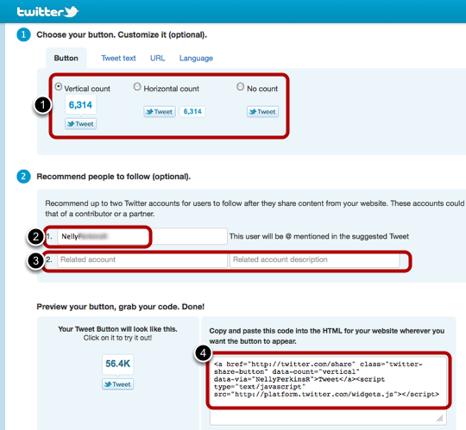Click 'Your Tweet Button will look like this.' text
Viewport: 466px width, 430px height.
(117, 329)
